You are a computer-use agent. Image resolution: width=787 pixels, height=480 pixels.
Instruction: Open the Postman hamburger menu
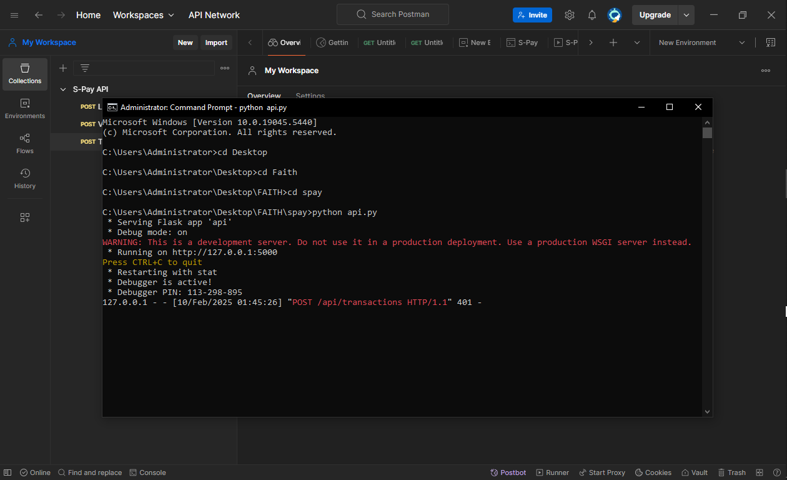[x=14, y=15]
